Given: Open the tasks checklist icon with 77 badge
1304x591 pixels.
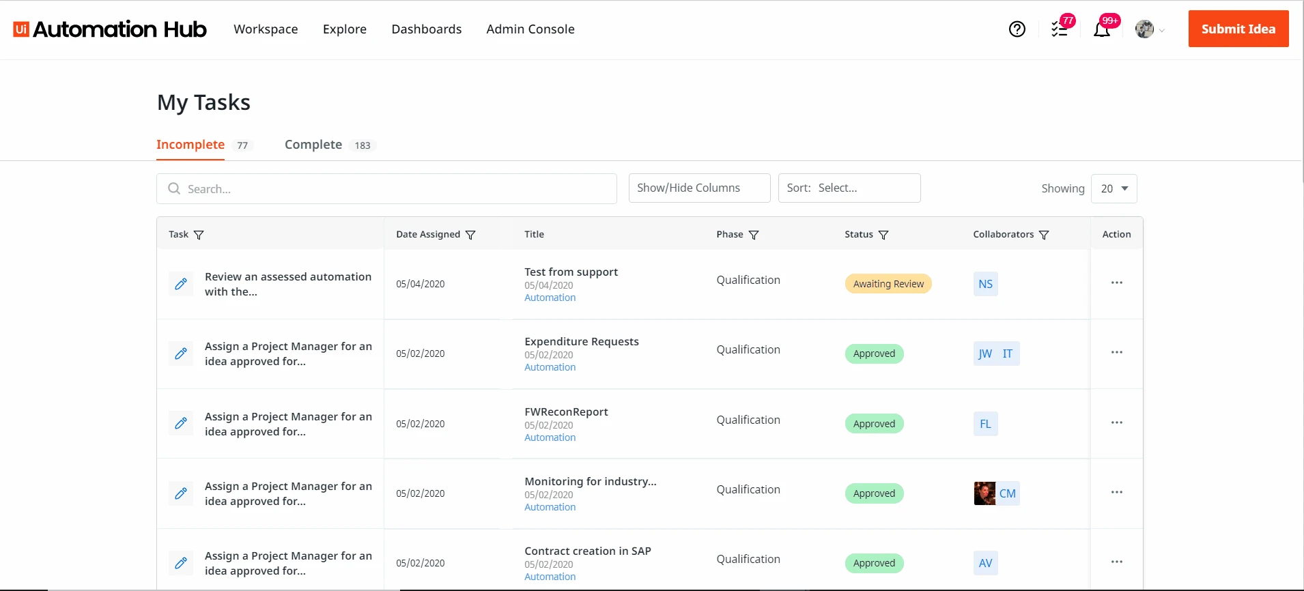Looking at the screenshot, I should point(1060,29).
